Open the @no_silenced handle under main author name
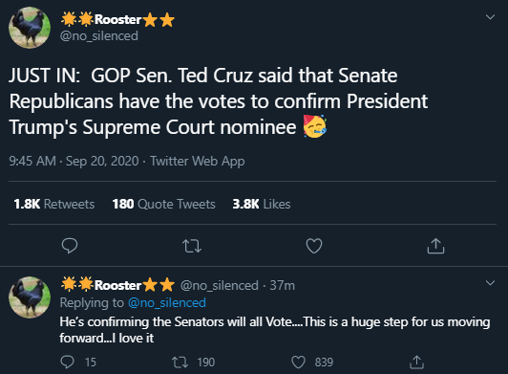508x374 pixels. 98,35
